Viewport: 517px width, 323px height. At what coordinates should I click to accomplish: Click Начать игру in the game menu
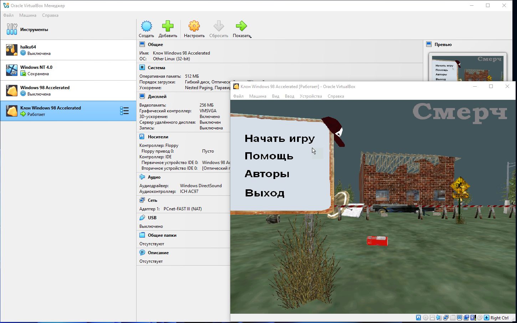[280, 138]
